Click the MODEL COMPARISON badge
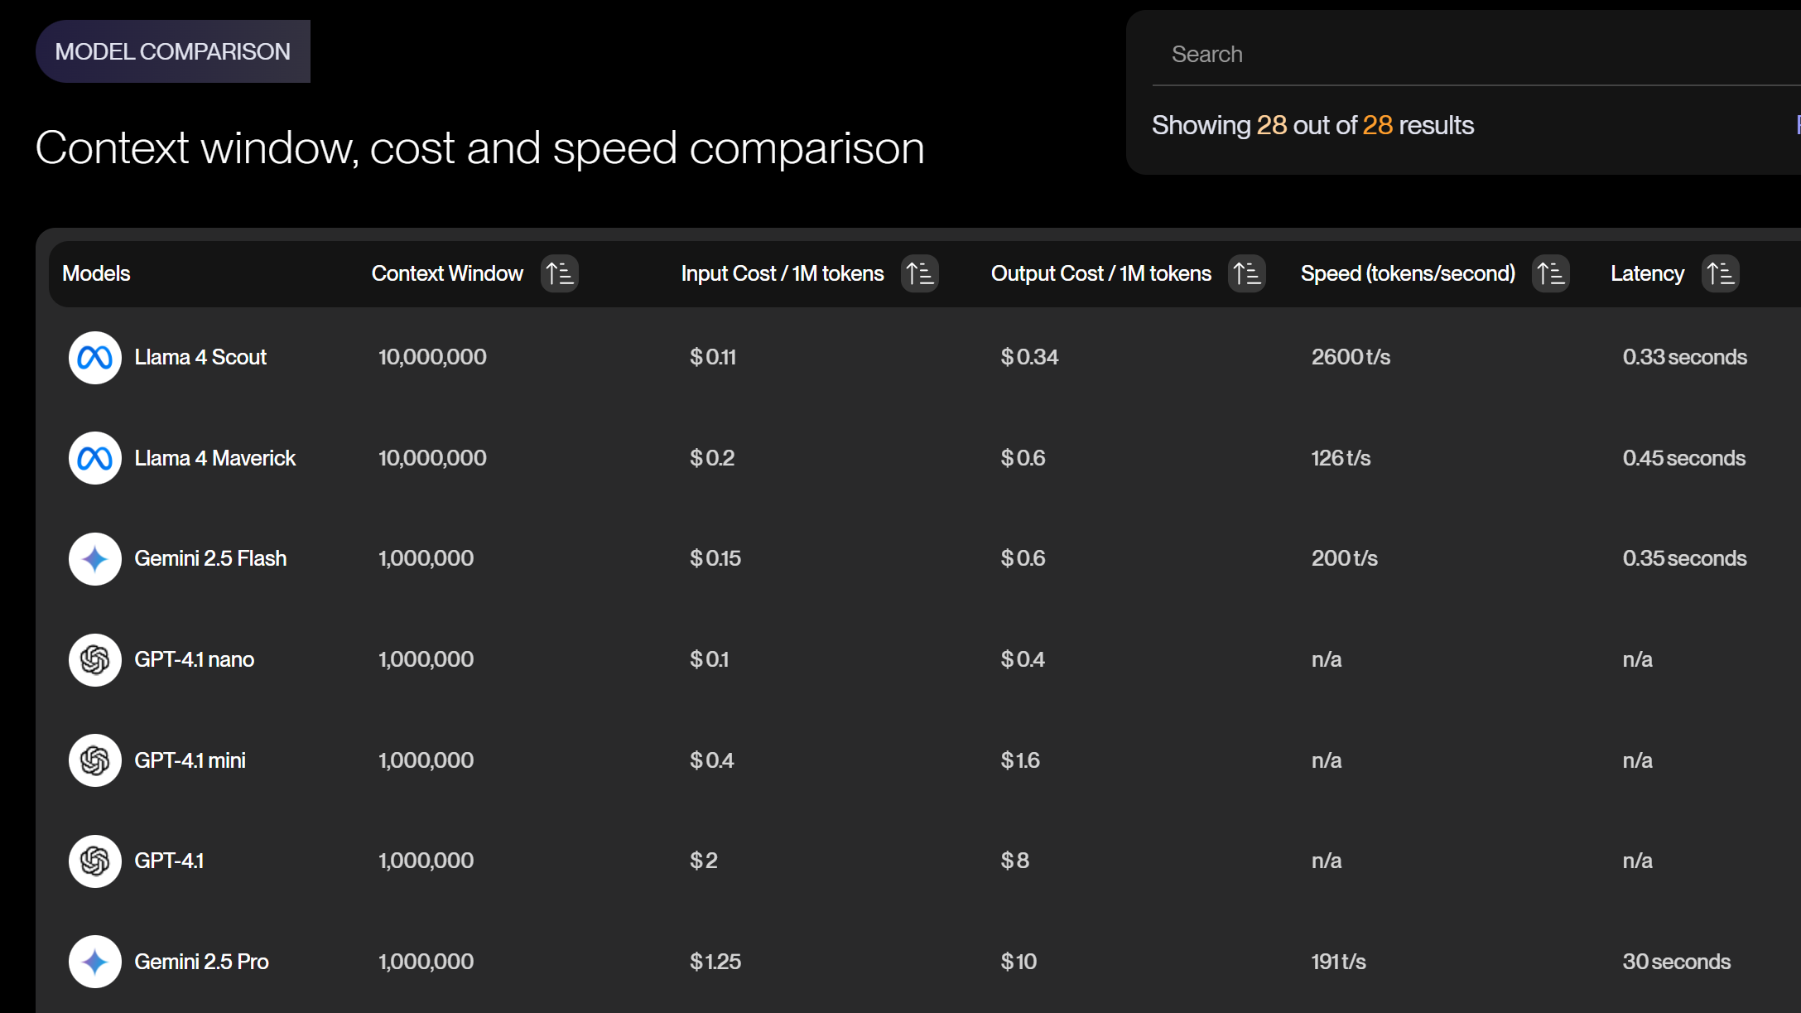This screenshot has height=1013, width=1801. click(x=172, y=51)
